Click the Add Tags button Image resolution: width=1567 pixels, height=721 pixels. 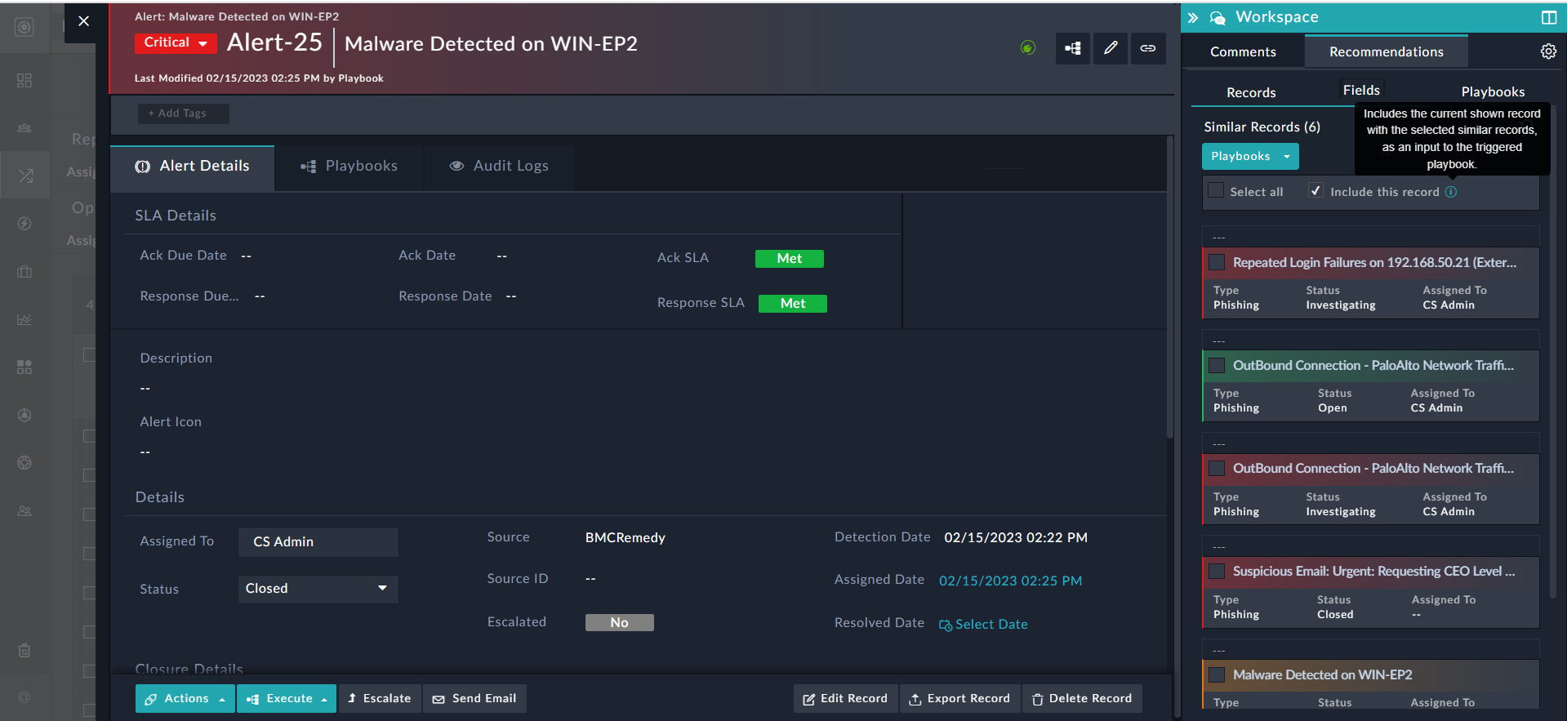click(183, 113)
